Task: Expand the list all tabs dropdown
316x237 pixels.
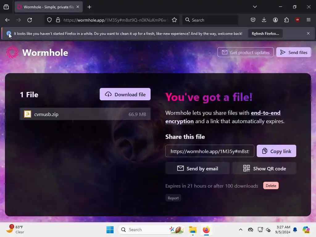Action: point(255,7)
